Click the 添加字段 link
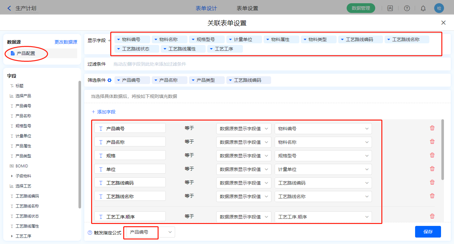Image resolution: width=454 pixels, height=244 pixels. click(x=103, y=112)
